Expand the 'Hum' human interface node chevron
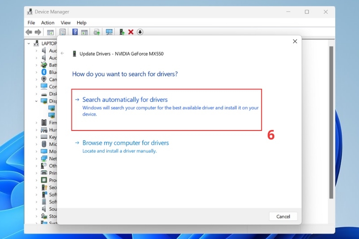 coord(36,130)
